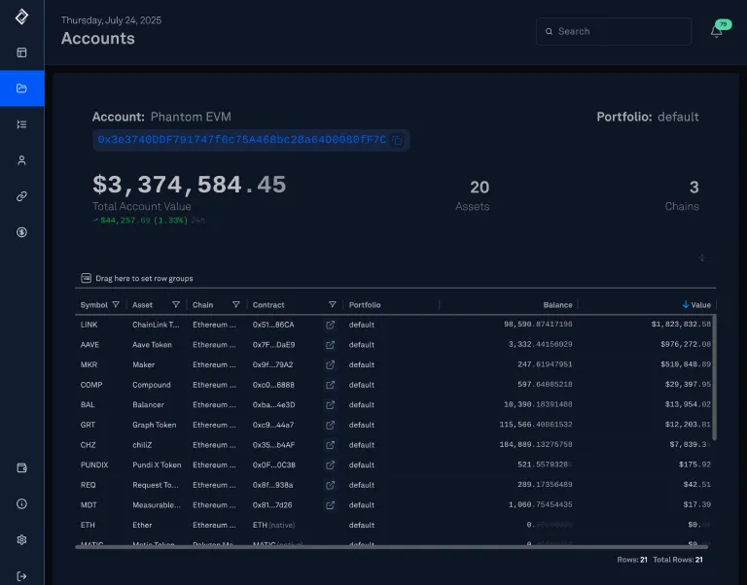Viewport: 747px width, 585px height.
Task: Click the Total Rows: 21 status text
Action: 677,560
